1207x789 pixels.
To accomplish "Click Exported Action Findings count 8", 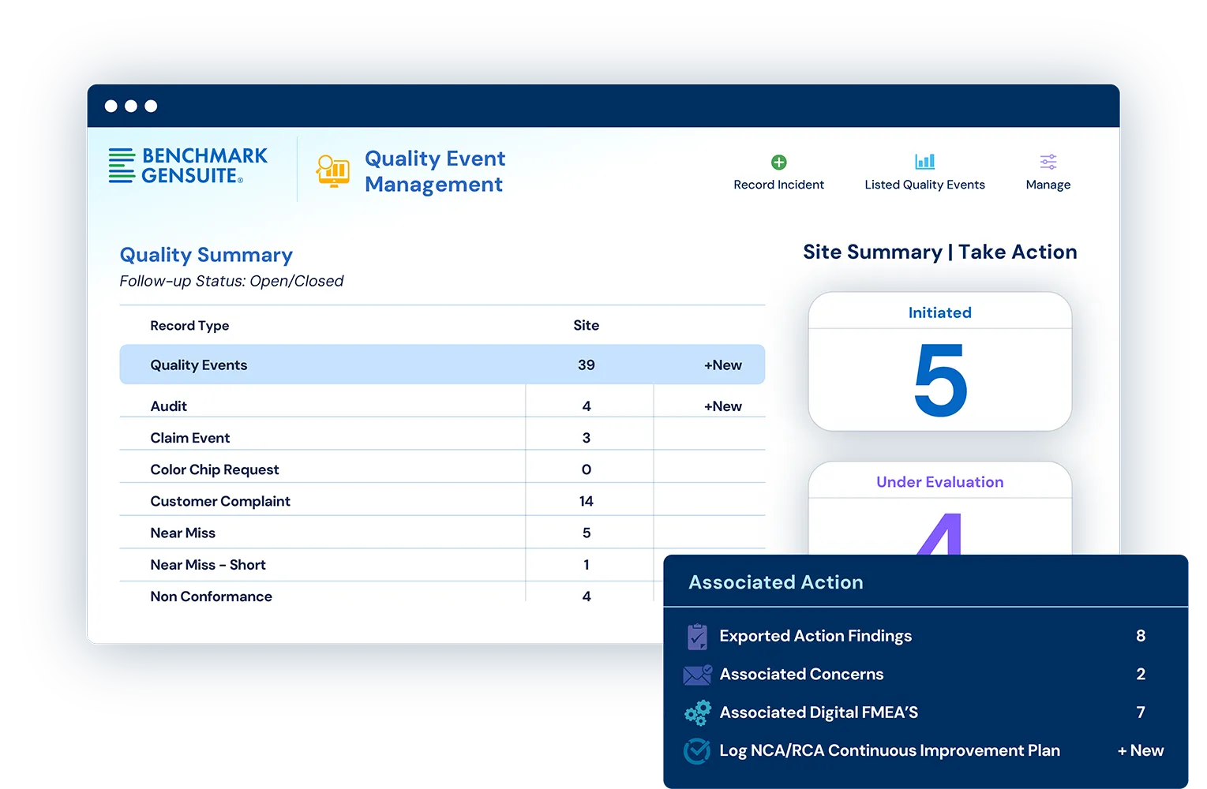I will click(1140, 636).
